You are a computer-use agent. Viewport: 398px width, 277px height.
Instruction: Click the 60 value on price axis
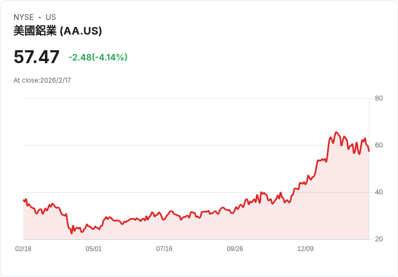[x=379, y=145]
